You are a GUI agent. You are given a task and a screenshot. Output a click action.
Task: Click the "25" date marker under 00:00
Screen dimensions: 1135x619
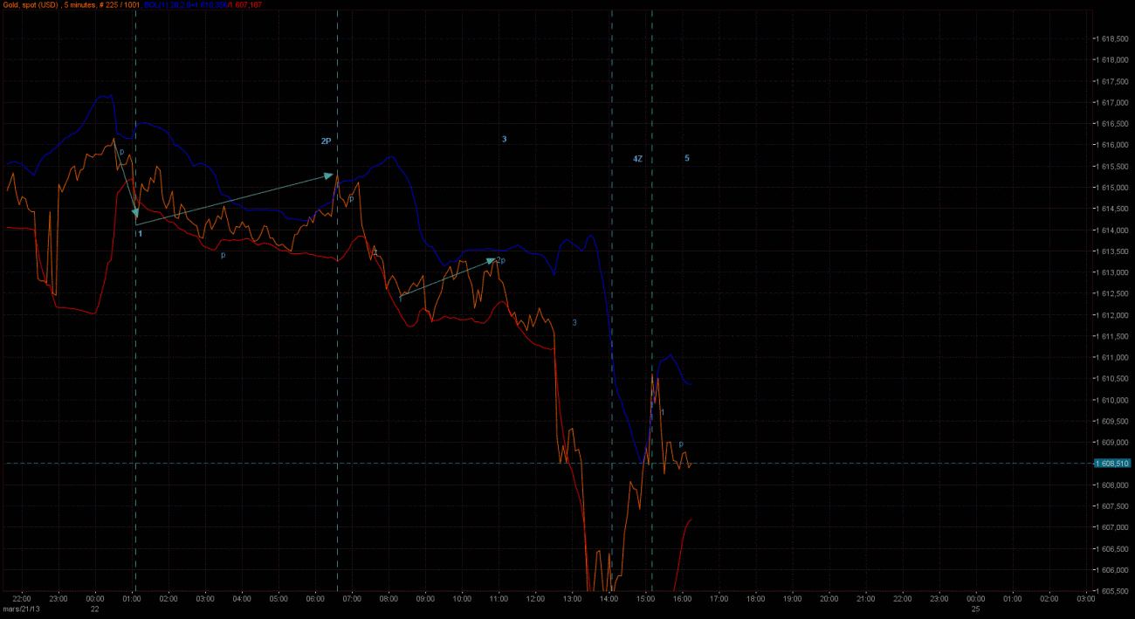(975, 609)
